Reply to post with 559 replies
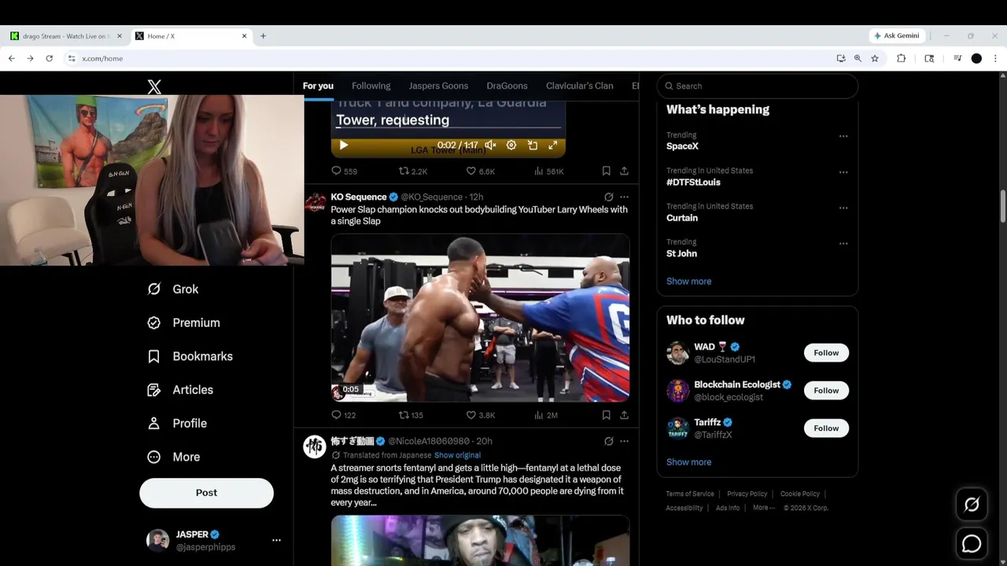1007x566 pixels. click(x=344, y=171)
